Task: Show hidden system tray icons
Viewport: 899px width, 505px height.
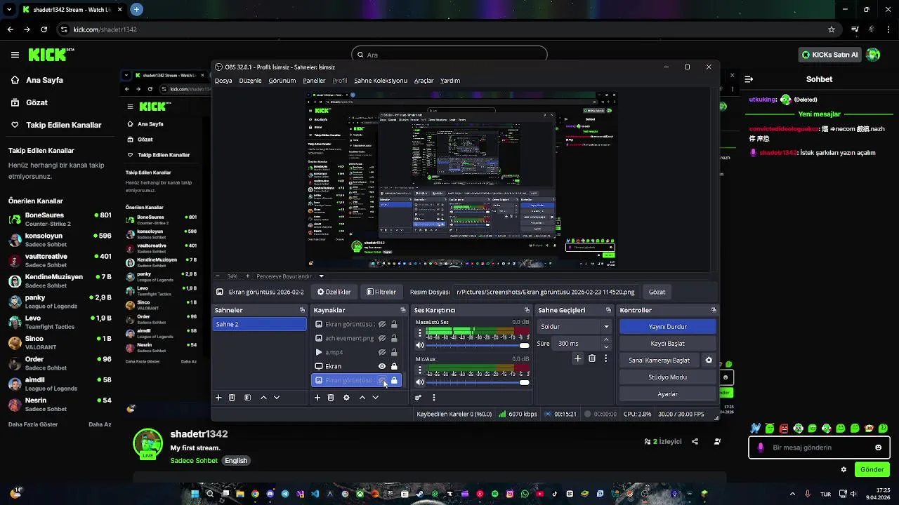Action: 793,494
